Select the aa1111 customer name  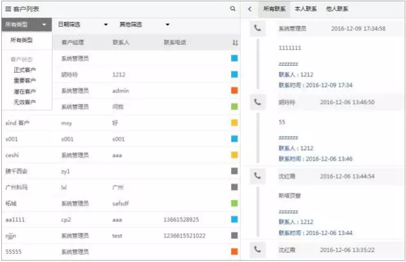tap(15, 220)
